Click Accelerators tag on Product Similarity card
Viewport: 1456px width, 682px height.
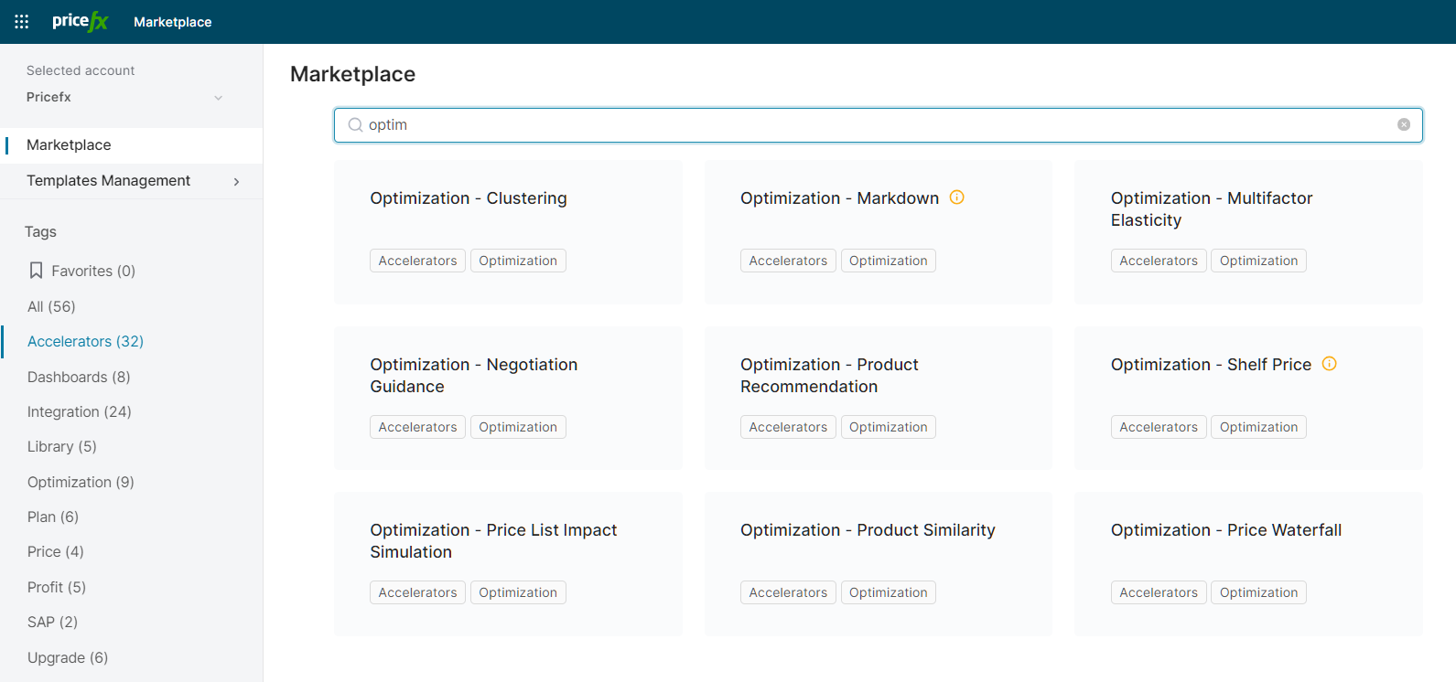tap(787, 592)
